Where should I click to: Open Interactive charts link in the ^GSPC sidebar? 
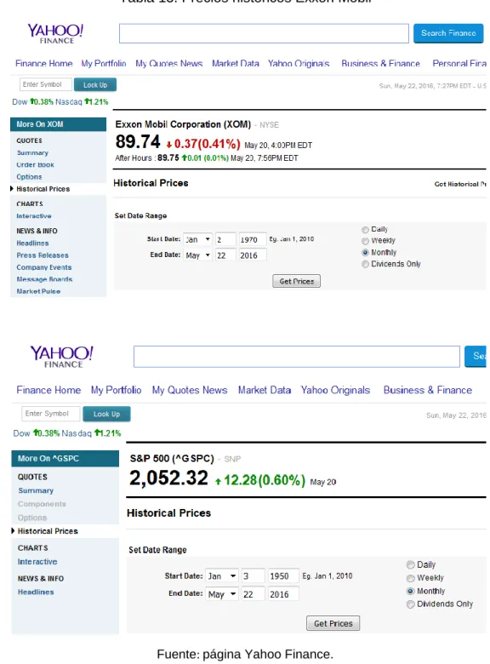pos(37,562)
